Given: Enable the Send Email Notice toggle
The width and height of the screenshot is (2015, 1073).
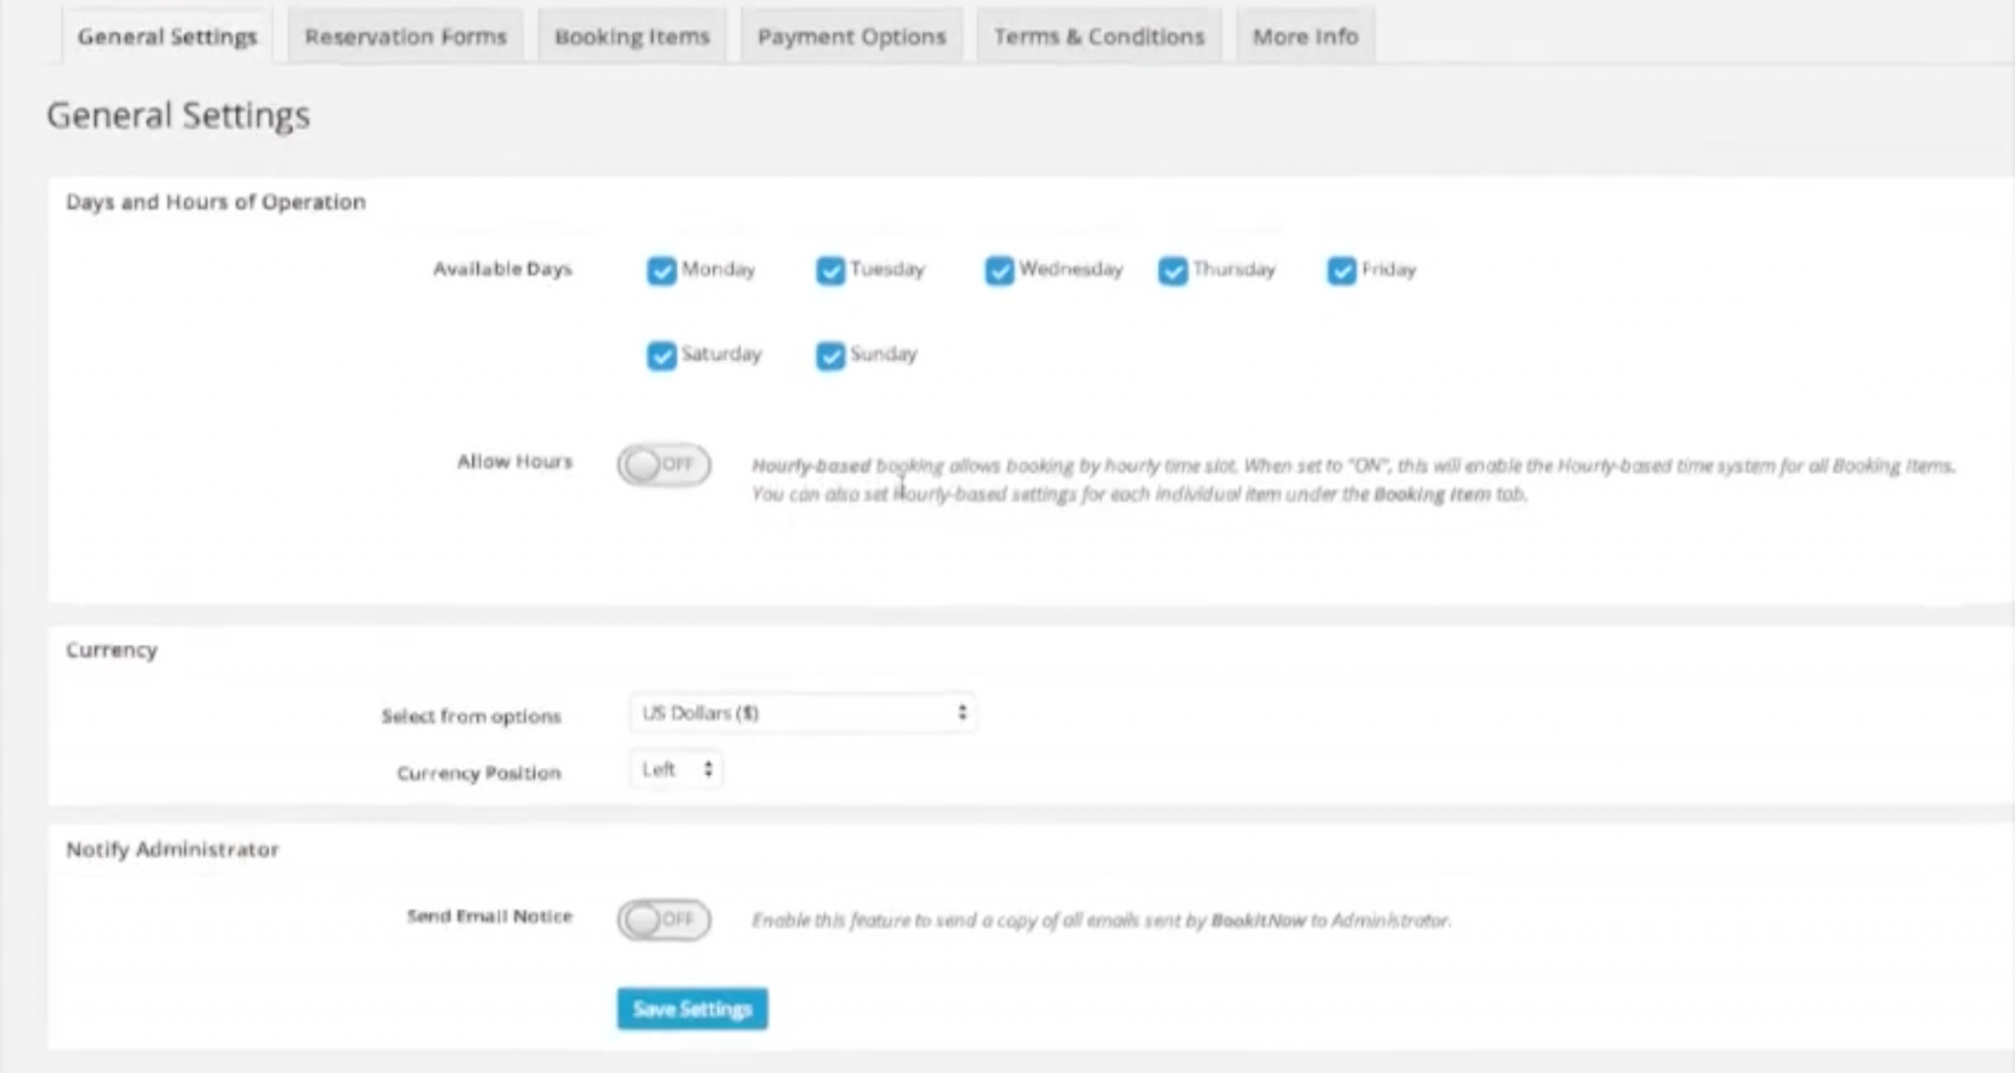Looking at the screenshot, I should [664, 920].
